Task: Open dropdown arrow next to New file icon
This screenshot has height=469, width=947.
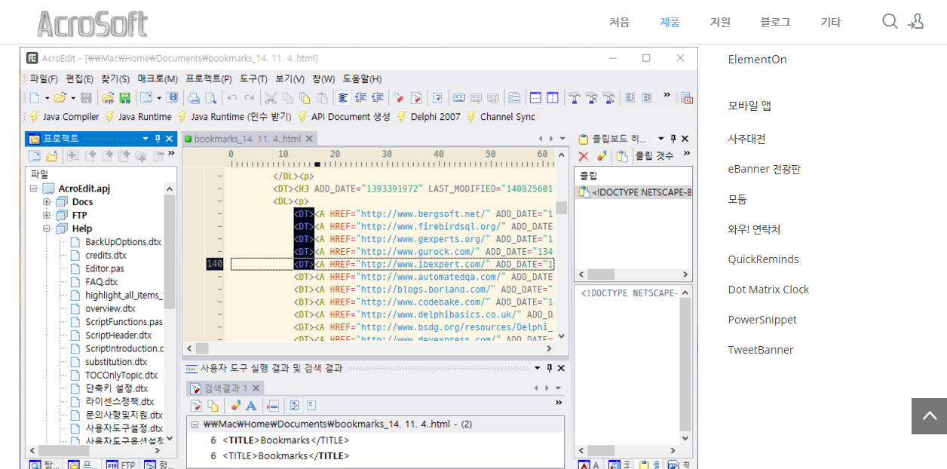Action: (x=47, y=98)
